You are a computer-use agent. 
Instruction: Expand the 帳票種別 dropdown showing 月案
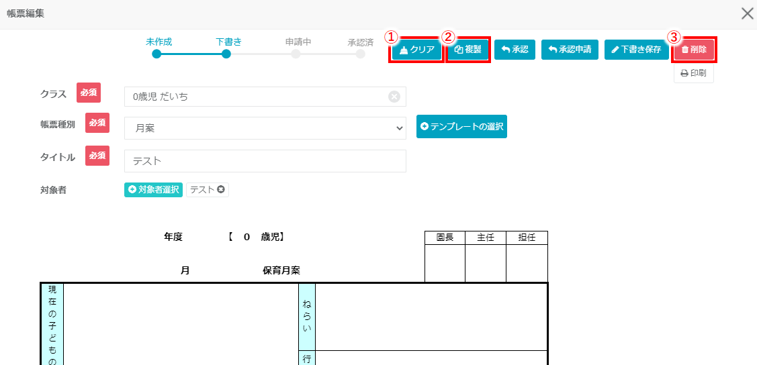(265, 127)
